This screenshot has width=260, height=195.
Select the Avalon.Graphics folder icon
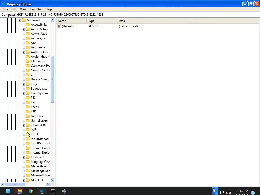28,57
